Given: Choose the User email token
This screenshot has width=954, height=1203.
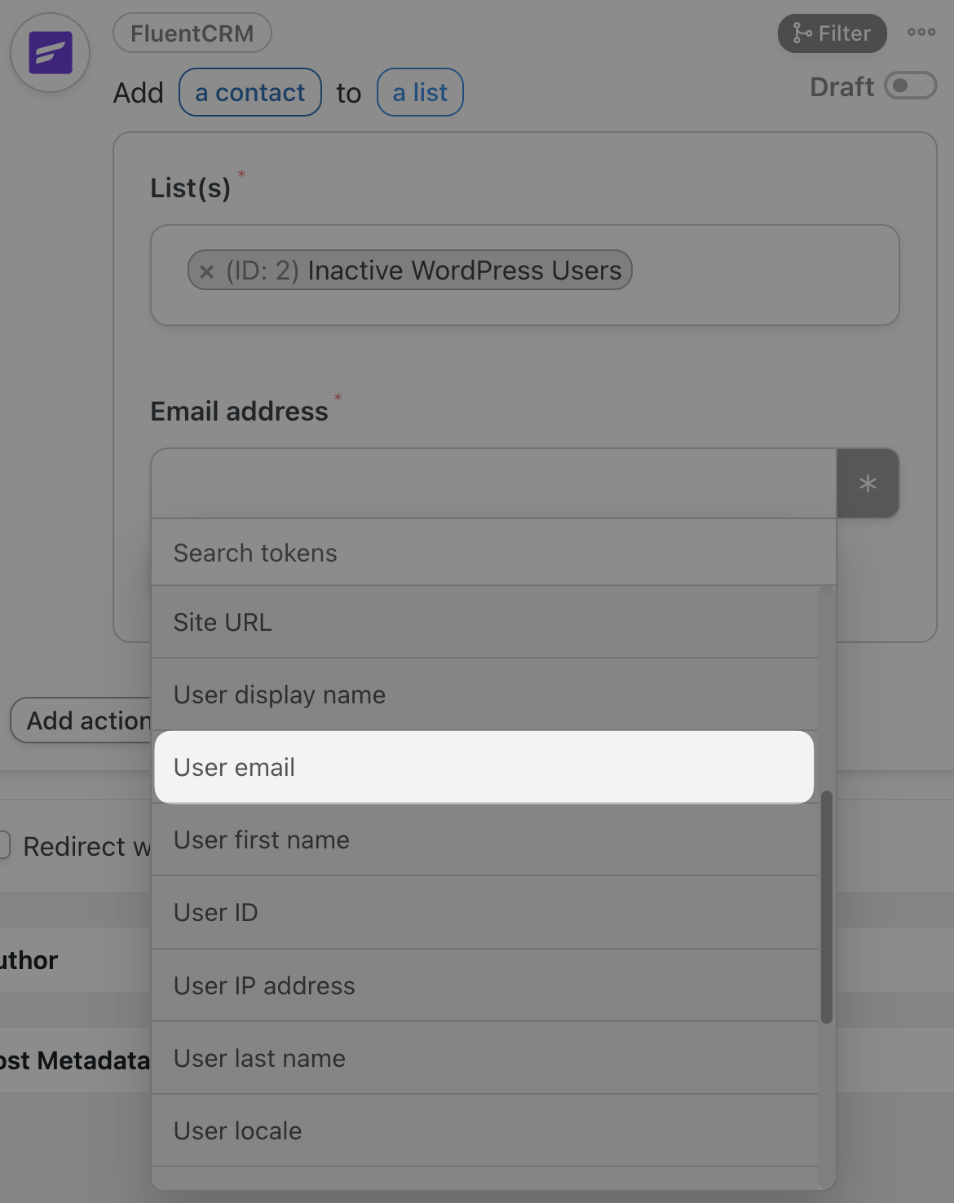Looking at the screenshot, I should point(484,767).
